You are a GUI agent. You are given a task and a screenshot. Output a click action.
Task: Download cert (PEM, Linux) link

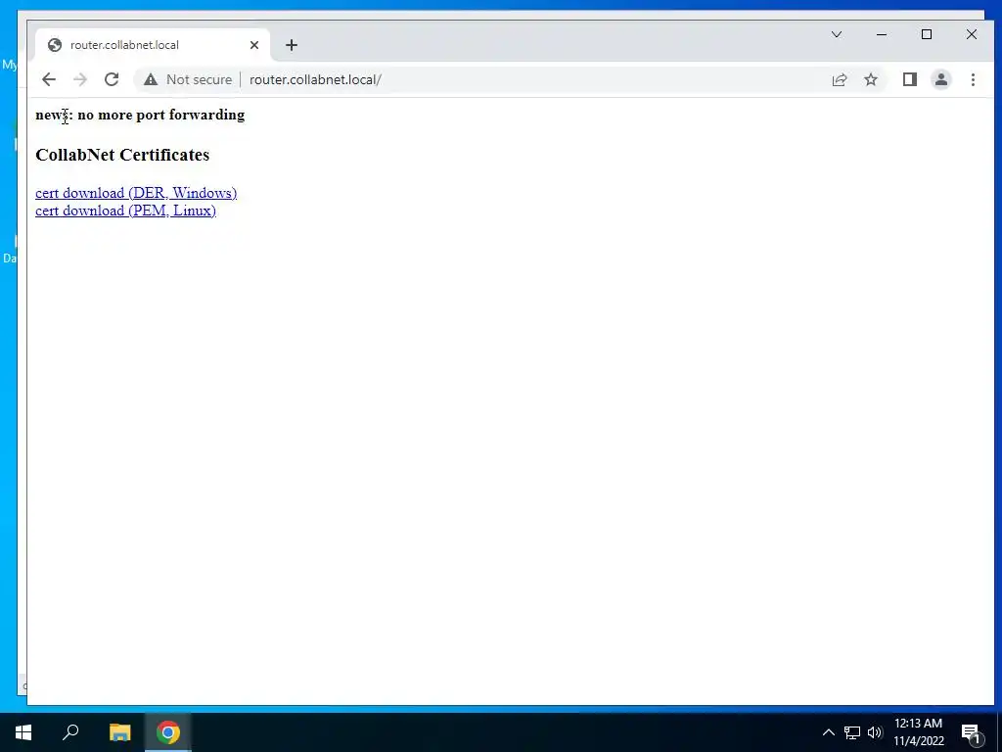(126, 211)
